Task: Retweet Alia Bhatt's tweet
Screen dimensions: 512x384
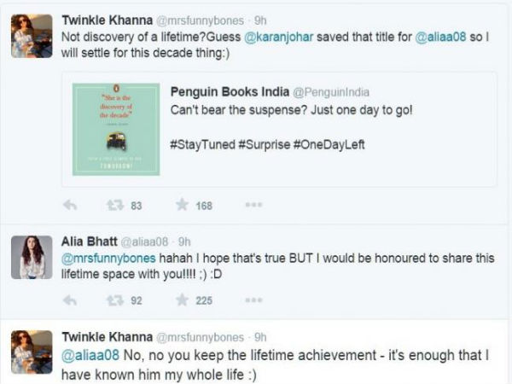Action: point(114,300)
